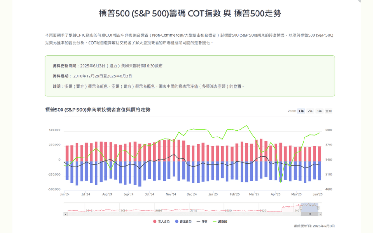
Task: Click the 資料更新時間 line in the info box
Action: tap(108, 66)
